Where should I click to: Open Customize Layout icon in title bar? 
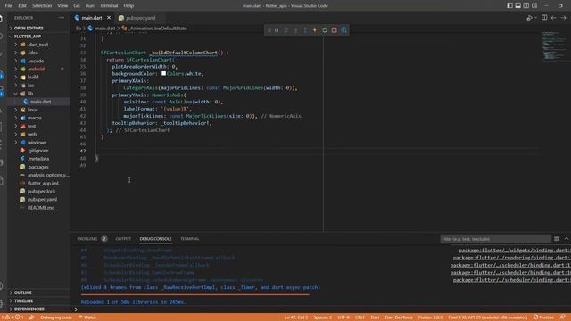click(534, 5)
